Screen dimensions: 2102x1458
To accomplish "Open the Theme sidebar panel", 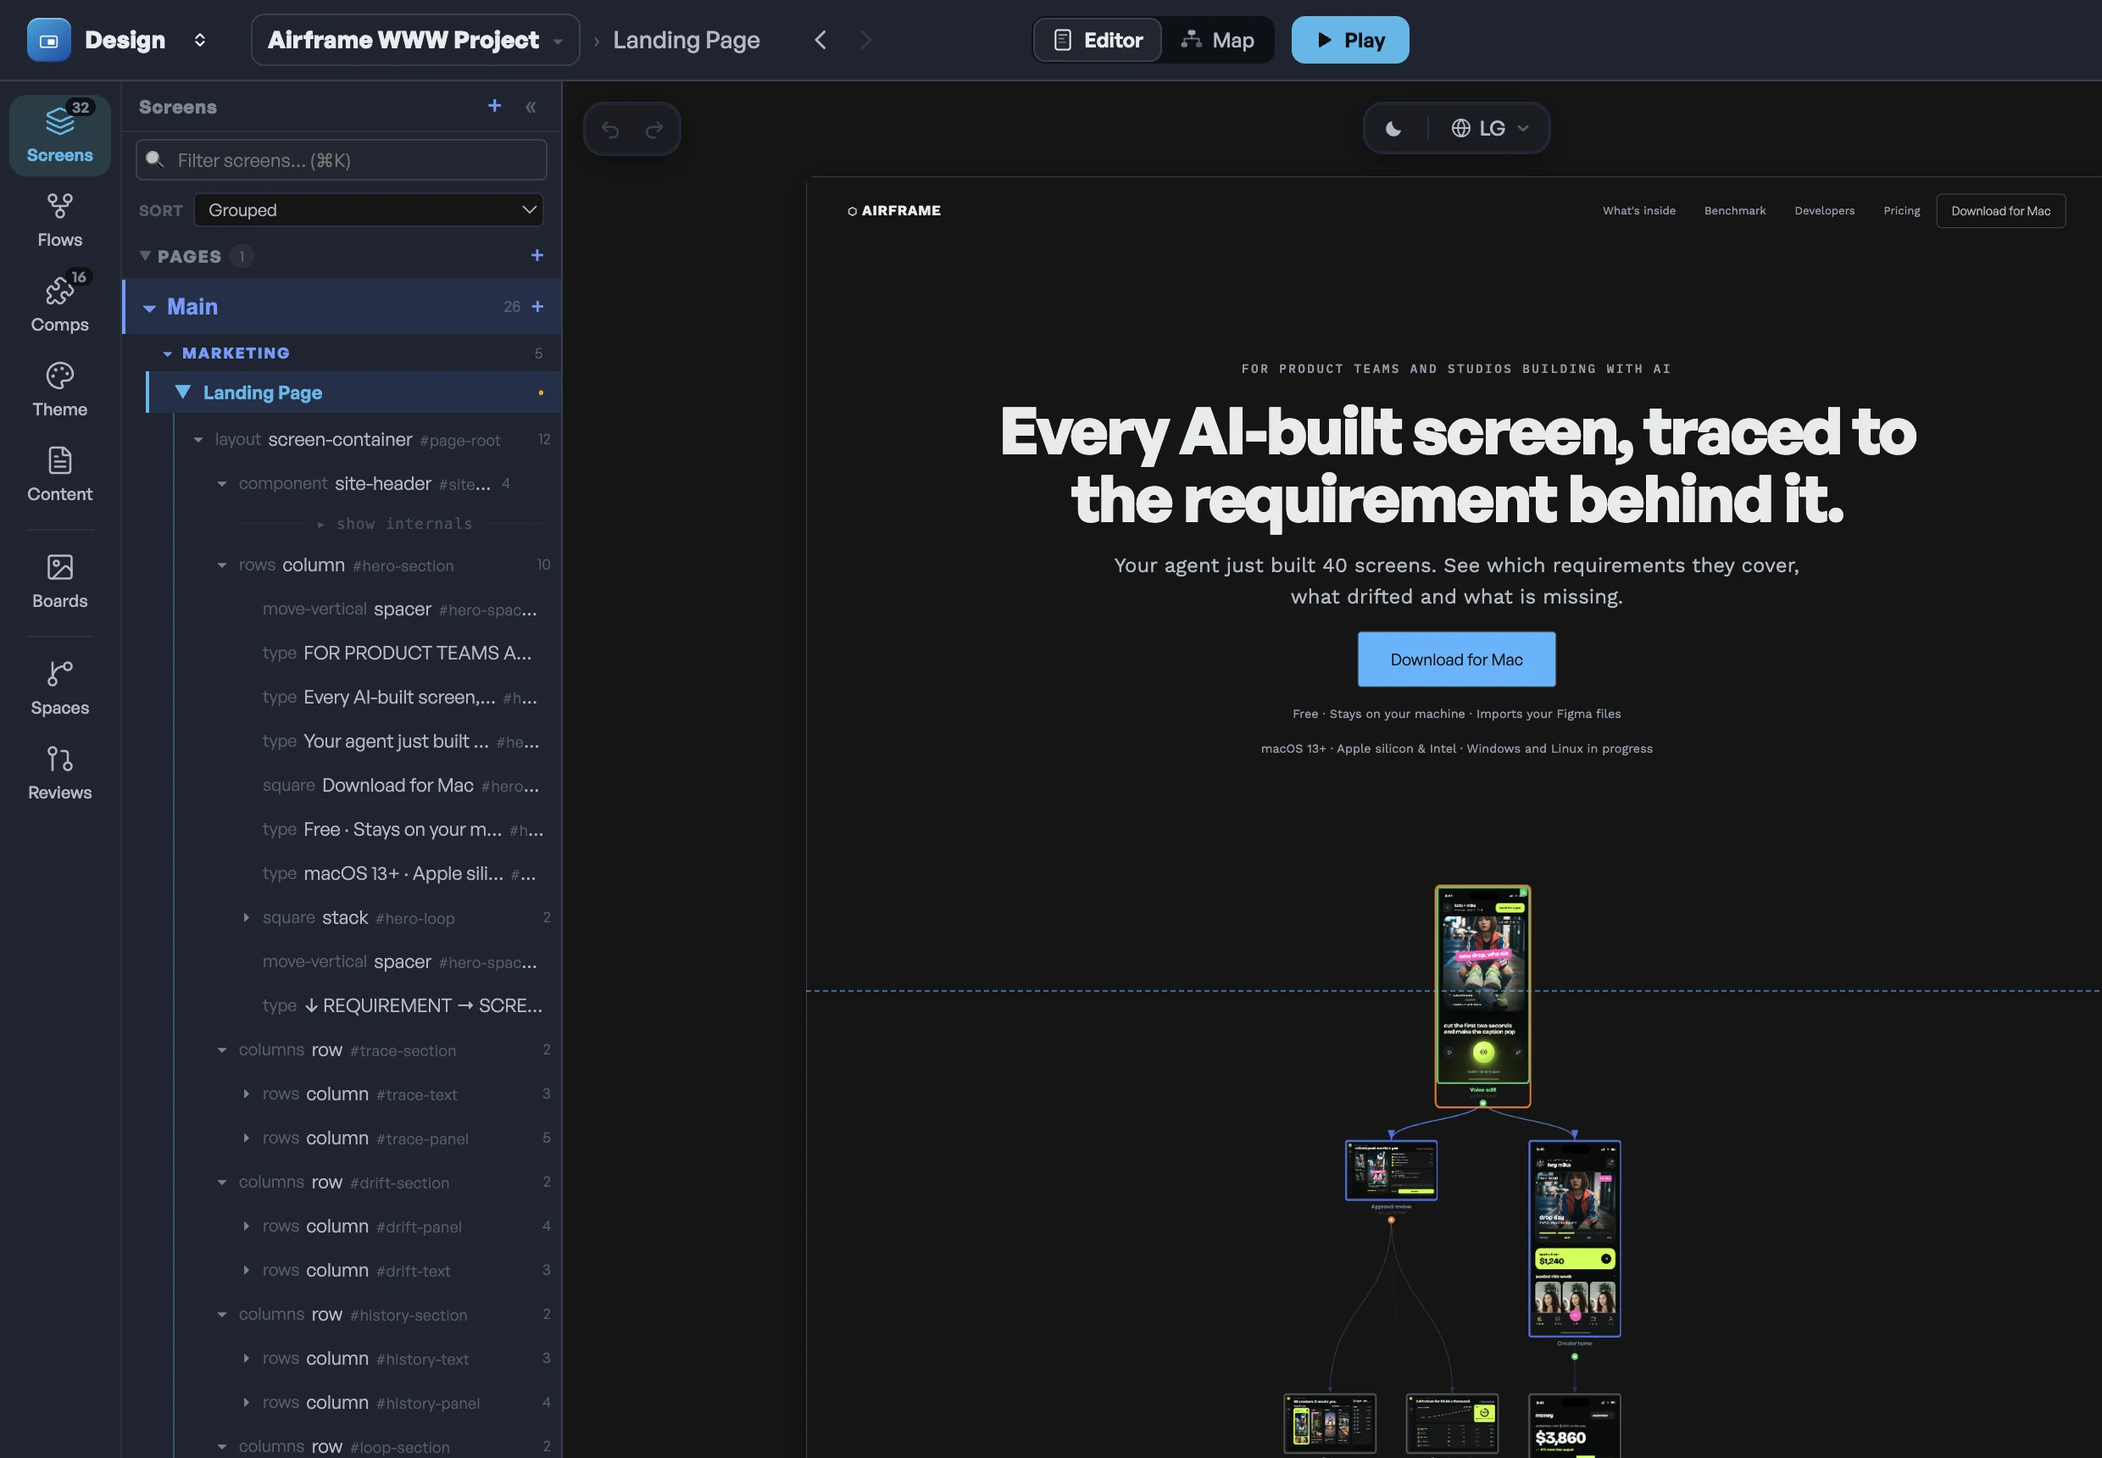I will pyautogui.click(x=59, y=390).
